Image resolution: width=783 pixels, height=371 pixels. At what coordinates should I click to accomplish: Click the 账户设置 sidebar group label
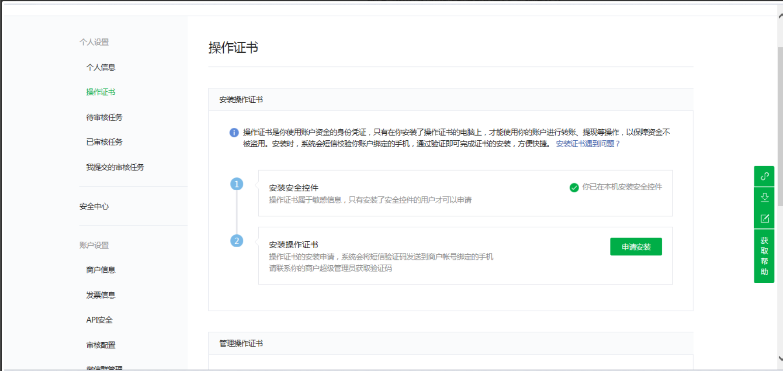(x=94, y=245)
